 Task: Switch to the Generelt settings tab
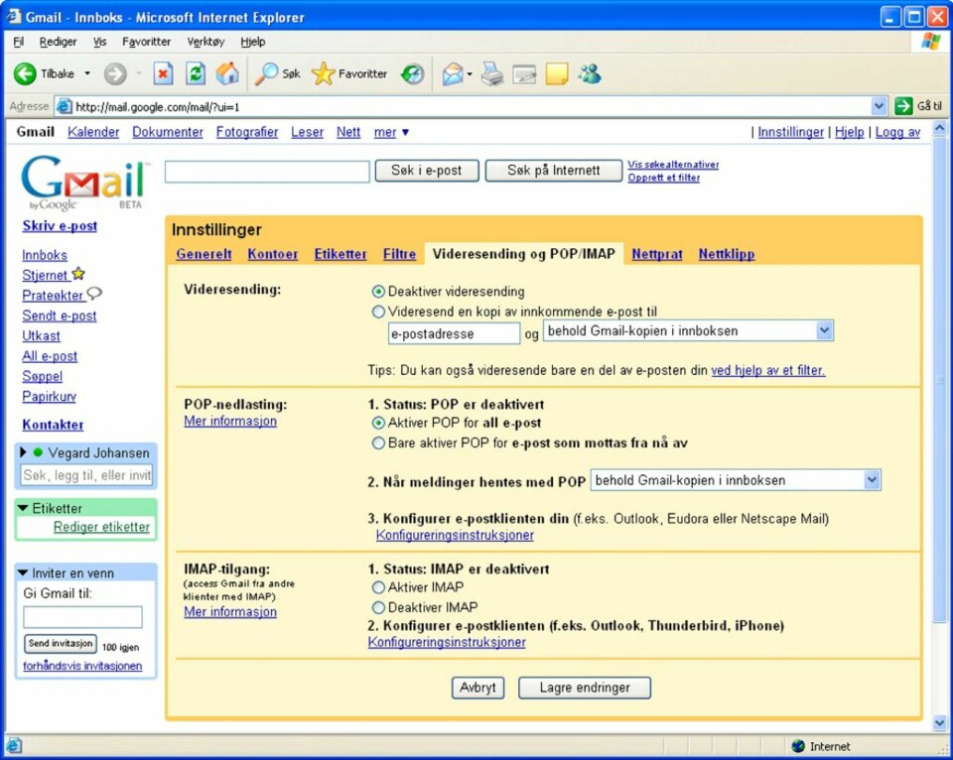click(x=204, y=254)
